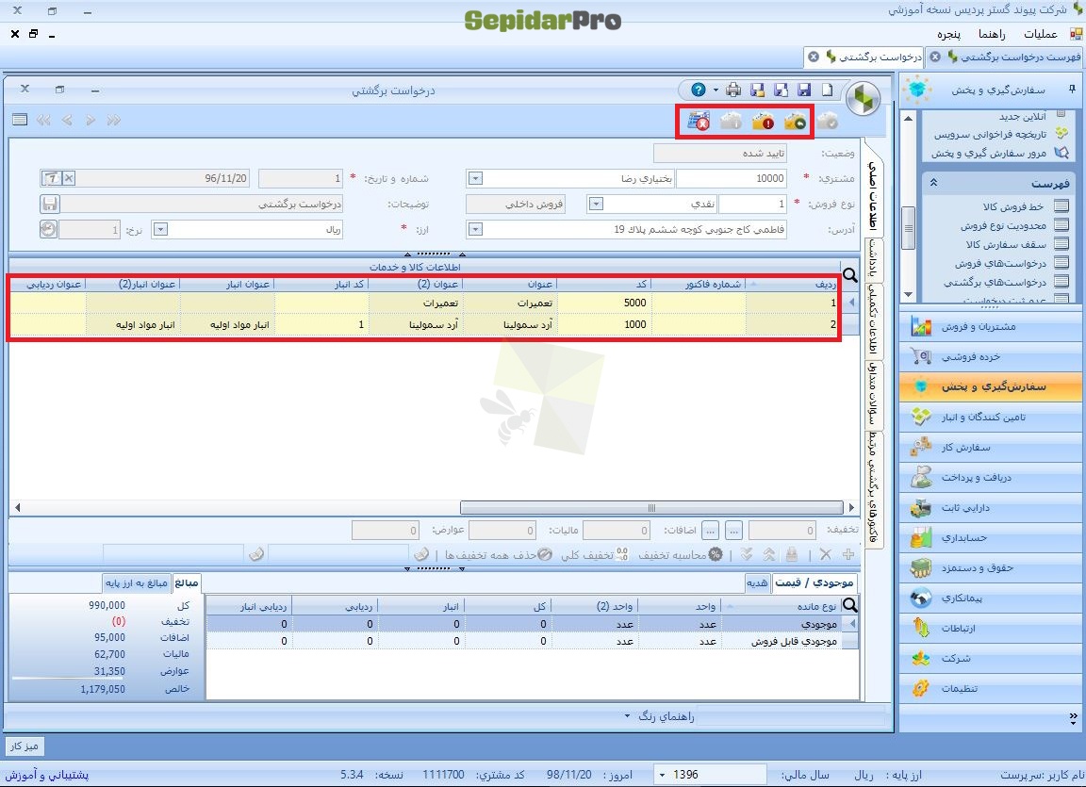Image resolution: width=1086 pixels, height=787 pixels.
Task: Open the عملیات menu
Action: pyautogui.click(x=1041, y=33)
